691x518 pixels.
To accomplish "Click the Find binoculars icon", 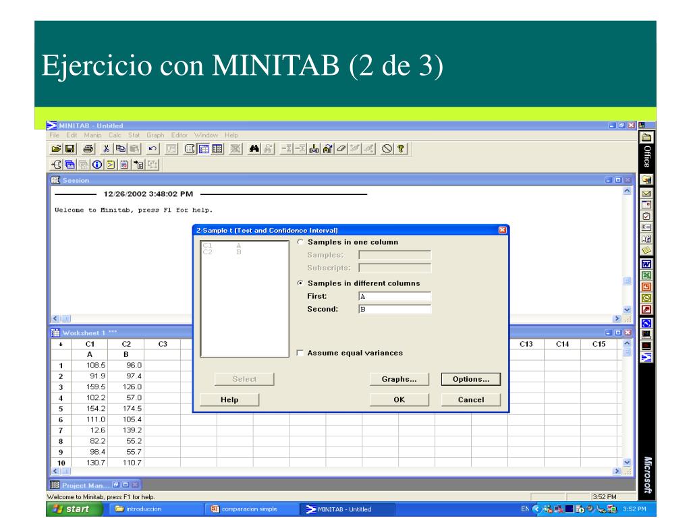I will click(x=254, y=149).
